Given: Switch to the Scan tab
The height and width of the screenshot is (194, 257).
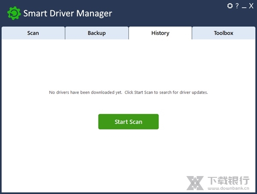Looking at the screenshot, I should pyautogui.click(x=33, y=33).
